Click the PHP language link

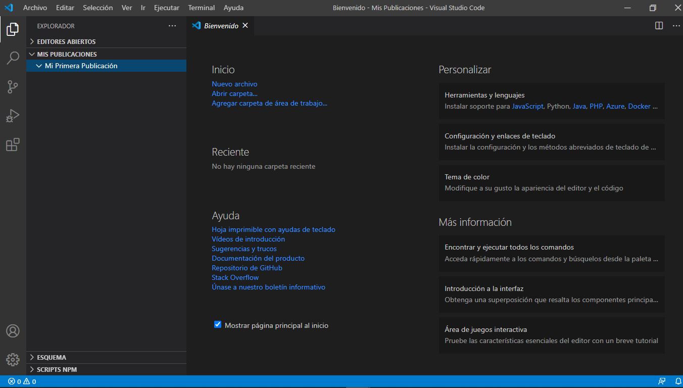click(596, 106)
